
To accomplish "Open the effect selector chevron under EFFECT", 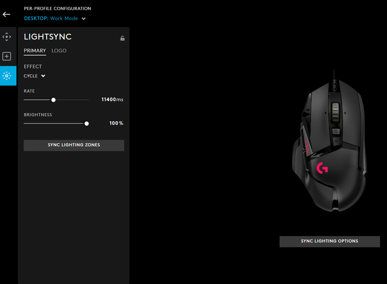I will (x=42, y=75).
